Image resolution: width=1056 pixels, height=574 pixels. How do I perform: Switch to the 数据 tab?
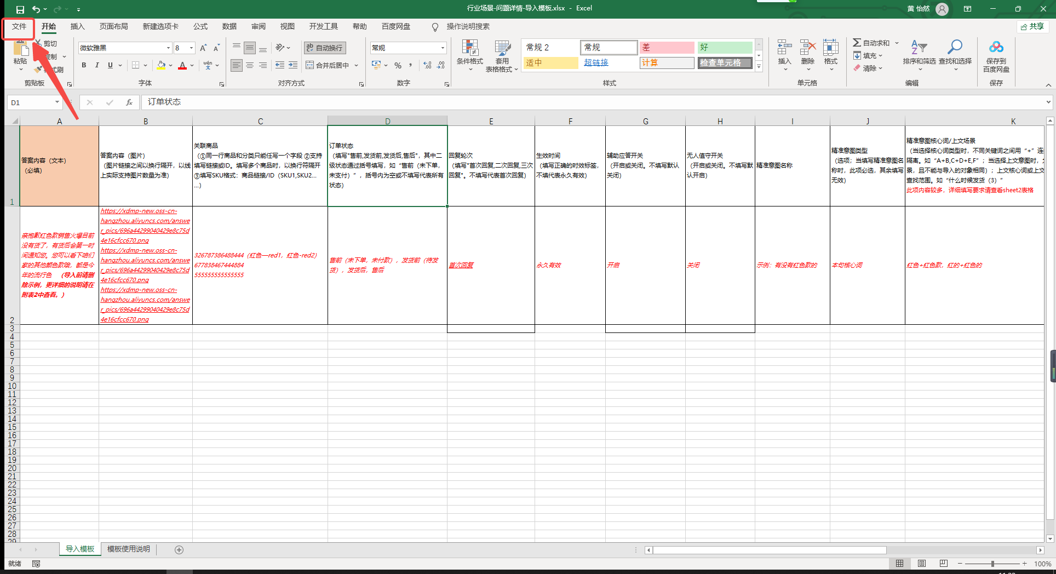click(x=229, y=26)
